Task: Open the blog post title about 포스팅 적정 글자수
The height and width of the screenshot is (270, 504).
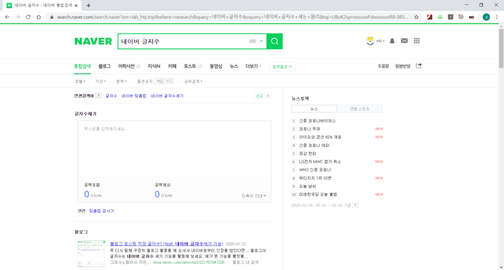Action: (166, 244)
